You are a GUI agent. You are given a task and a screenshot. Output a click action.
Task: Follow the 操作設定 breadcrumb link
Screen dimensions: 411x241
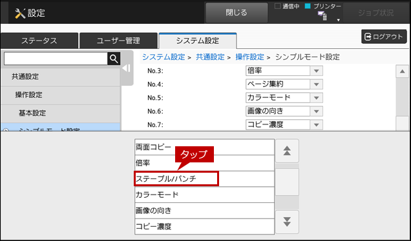click(x=250, y=57)
